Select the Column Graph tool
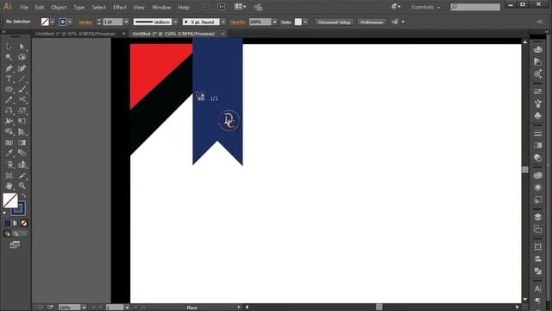552x311 pixels. click(x=22, y=164)
